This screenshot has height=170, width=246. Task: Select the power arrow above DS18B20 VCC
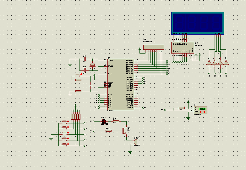(x=188, y=102)
